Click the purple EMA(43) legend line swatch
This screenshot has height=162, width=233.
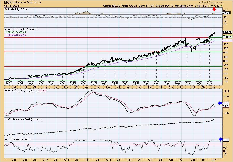click(6, 35)
